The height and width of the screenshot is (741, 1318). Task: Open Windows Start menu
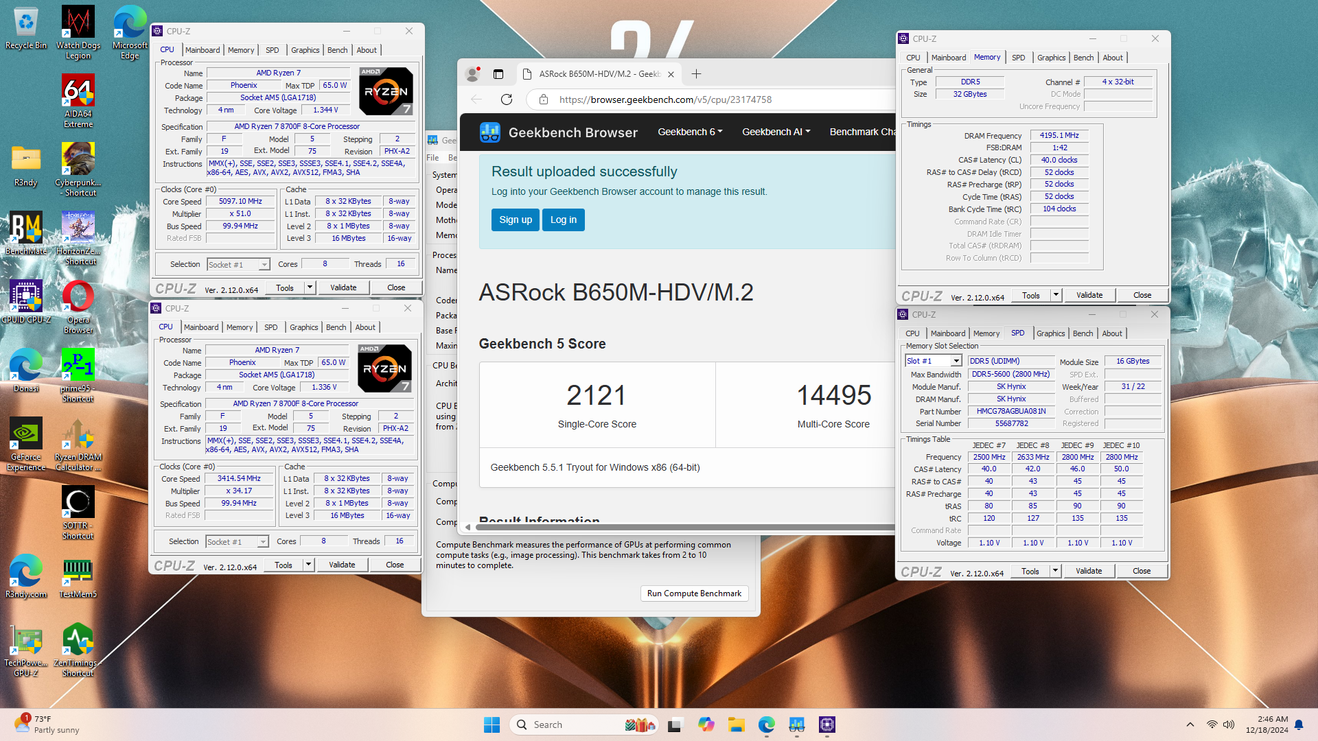[492, 725]
